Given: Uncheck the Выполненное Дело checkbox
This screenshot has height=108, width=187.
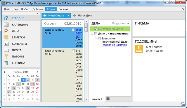Looking at the screenshot, I should (x=96, y=29).
